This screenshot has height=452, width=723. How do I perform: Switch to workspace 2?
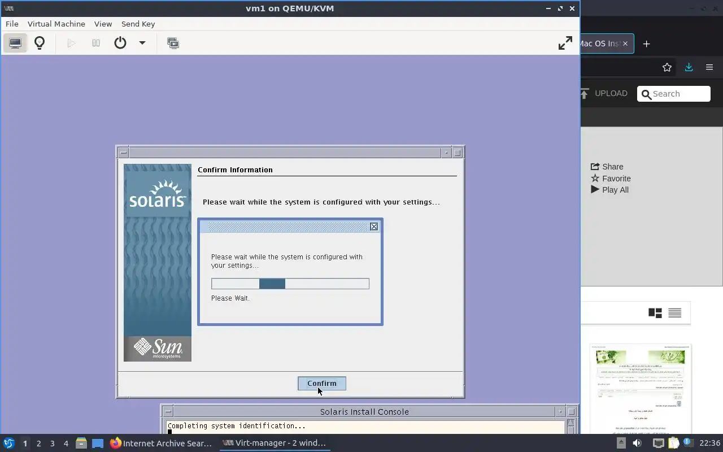click(x=38, y=444)
